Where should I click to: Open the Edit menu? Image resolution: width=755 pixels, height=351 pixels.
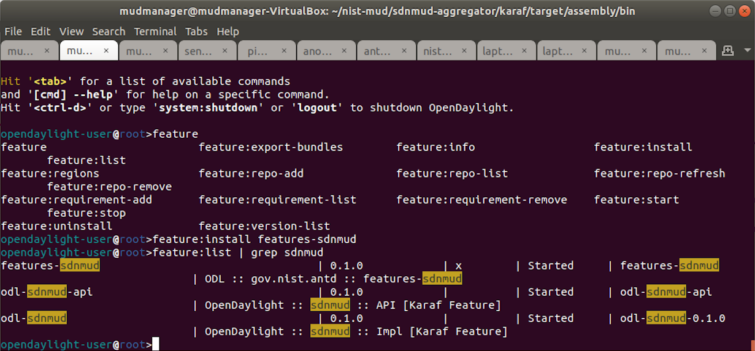coord(40,31)
